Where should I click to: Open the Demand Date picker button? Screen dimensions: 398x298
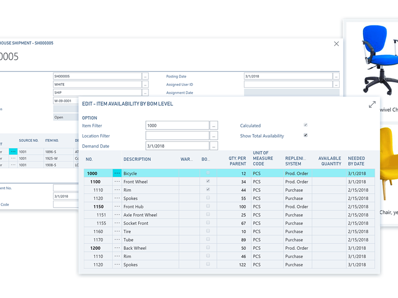214,146
